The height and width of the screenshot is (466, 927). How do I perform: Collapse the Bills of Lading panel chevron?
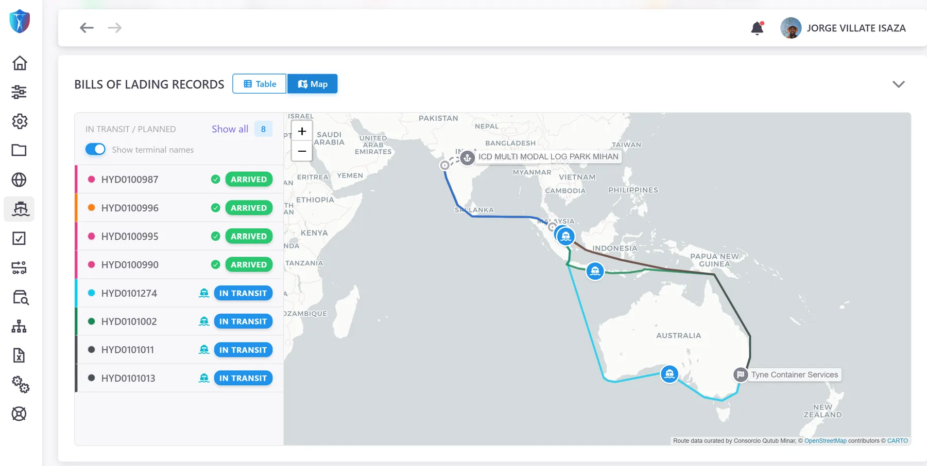pyautogui.click(x=898, y=84)
